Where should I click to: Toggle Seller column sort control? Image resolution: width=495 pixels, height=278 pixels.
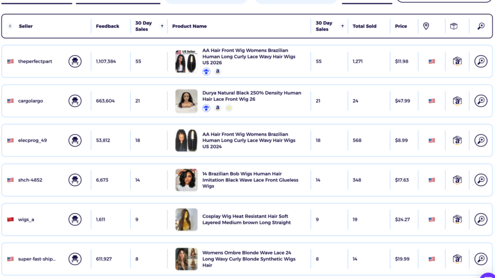(x=10, y=26)
